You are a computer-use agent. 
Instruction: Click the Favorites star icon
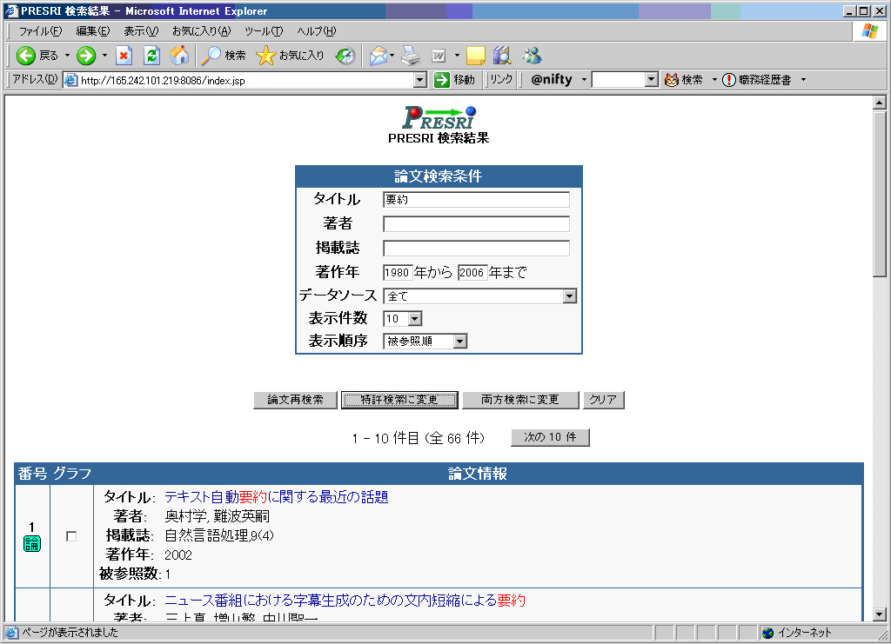(265, 56)
